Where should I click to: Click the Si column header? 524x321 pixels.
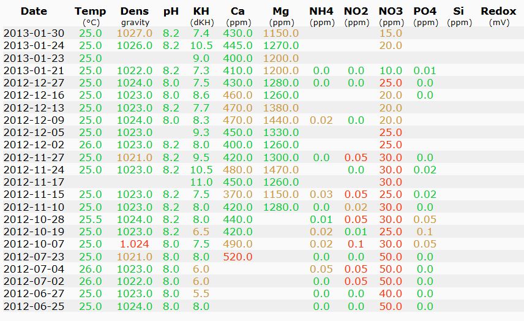[458, 11]
